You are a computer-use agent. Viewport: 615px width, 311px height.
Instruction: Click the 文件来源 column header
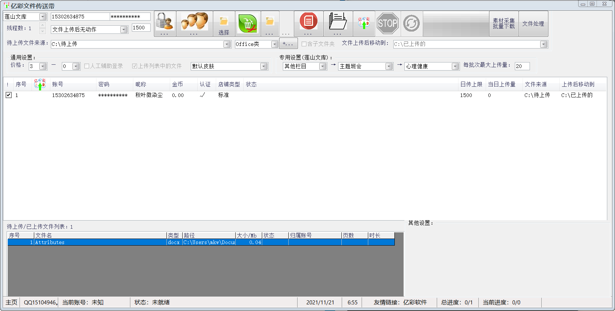[541, 84]
